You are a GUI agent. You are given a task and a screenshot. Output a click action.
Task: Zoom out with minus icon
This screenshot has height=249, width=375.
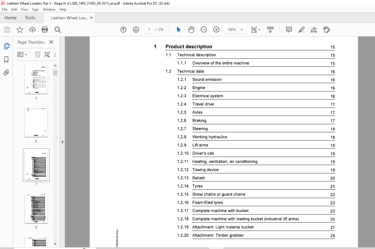pyautogui.click(x=204, y=30)
